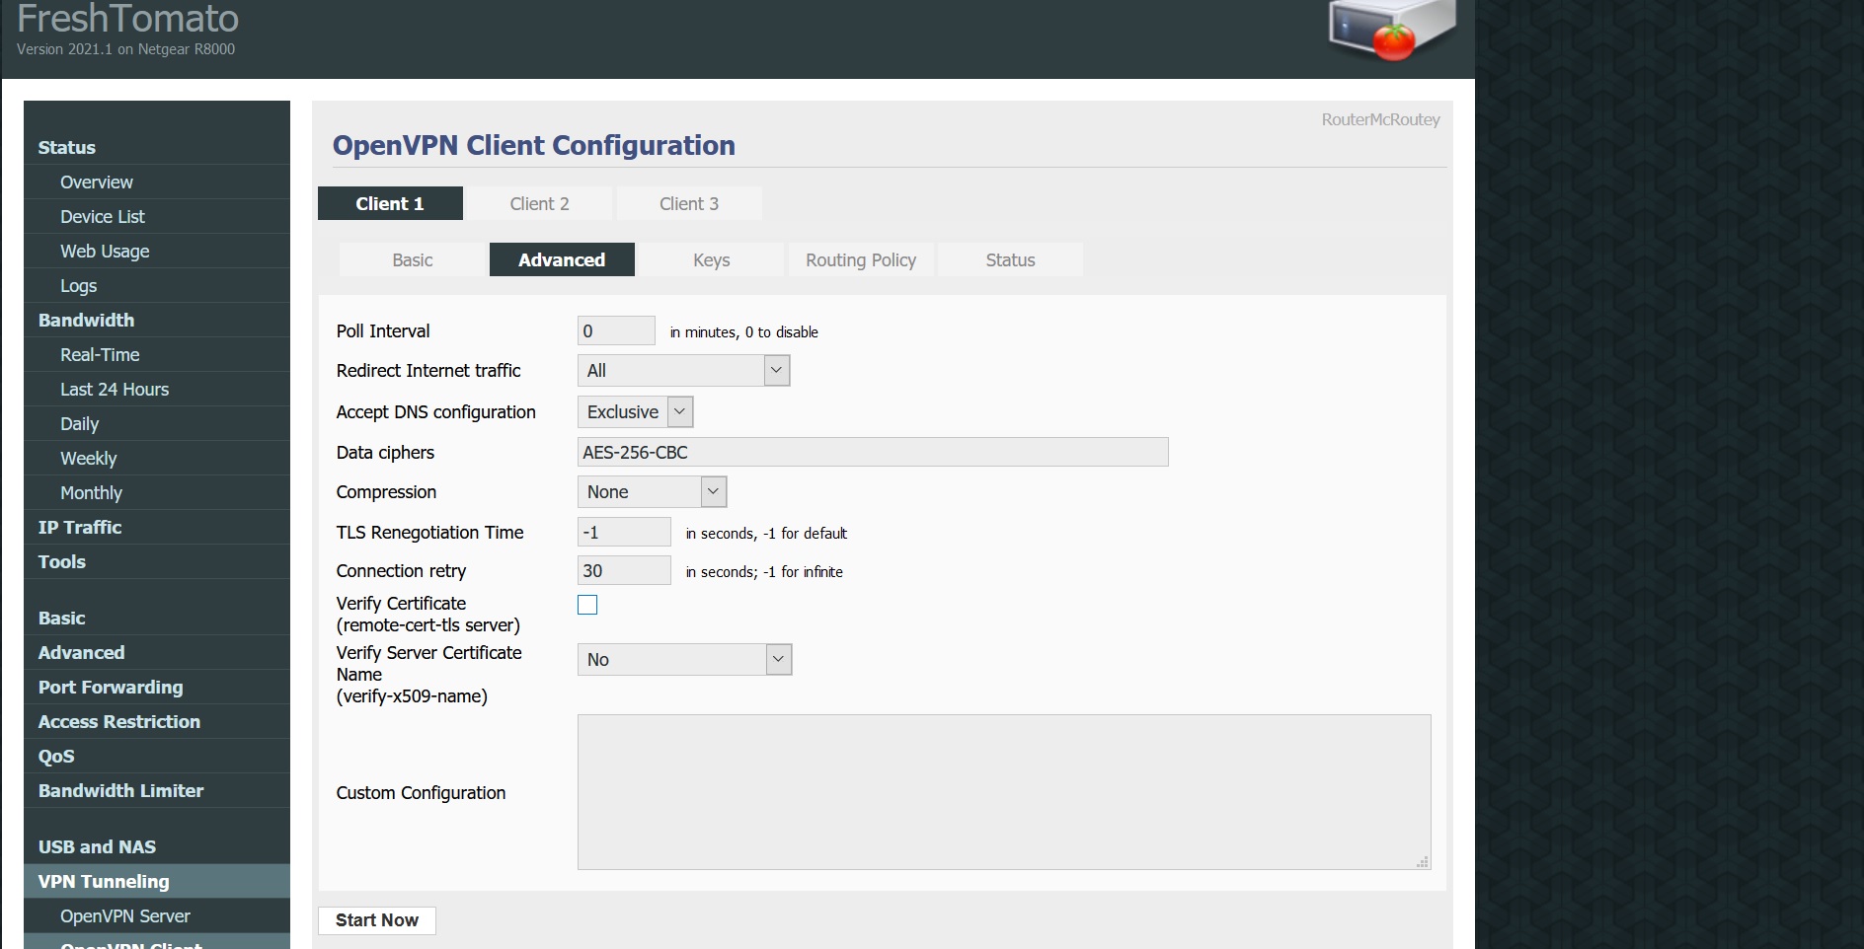1864x949 pixels.
Task: Click the Poll Interval input field
Action: pos(616,330)
